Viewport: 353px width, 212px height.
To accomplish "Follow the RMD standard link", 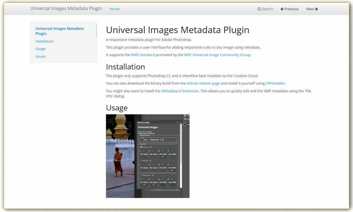I will pos(142,55).
